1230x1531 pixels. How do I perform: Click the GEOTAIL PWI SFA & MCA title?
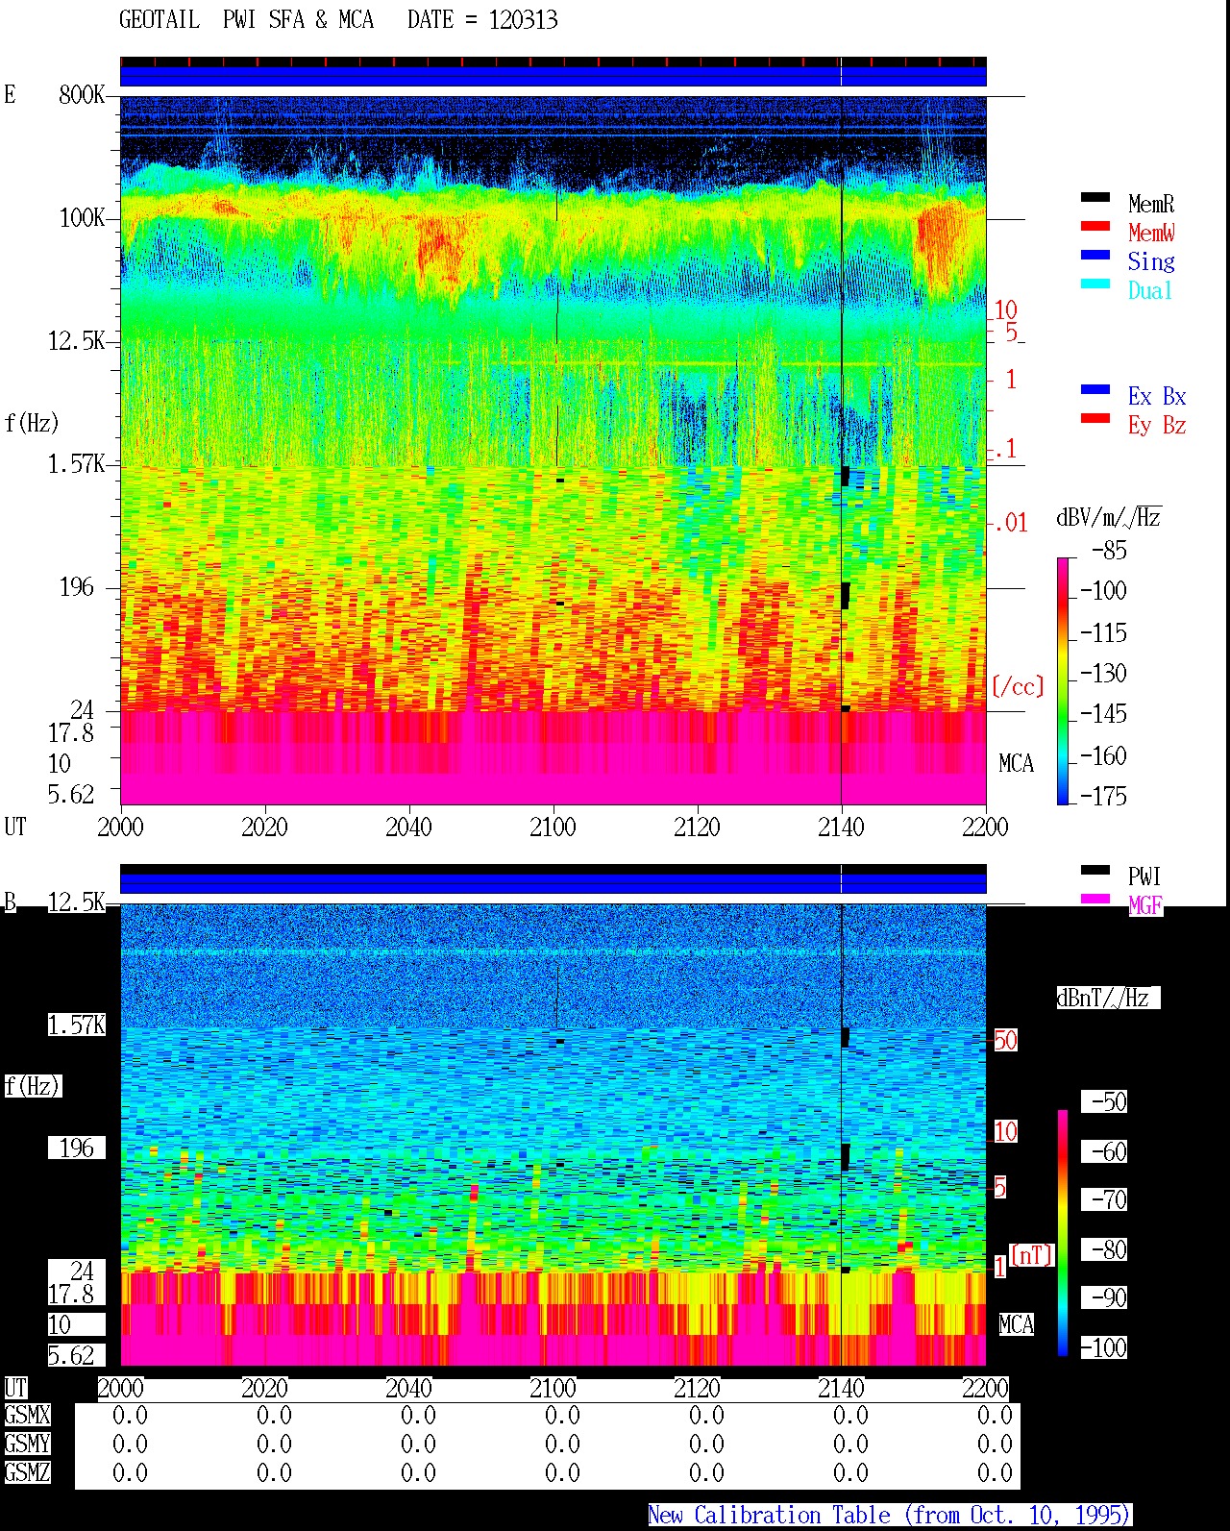247,19
